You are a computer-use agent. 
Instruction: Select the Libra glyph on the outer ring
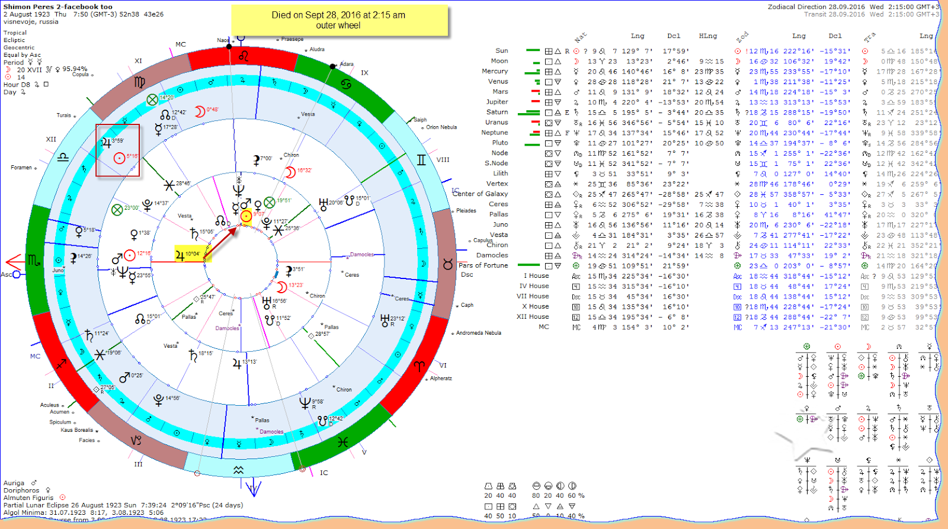63,158
